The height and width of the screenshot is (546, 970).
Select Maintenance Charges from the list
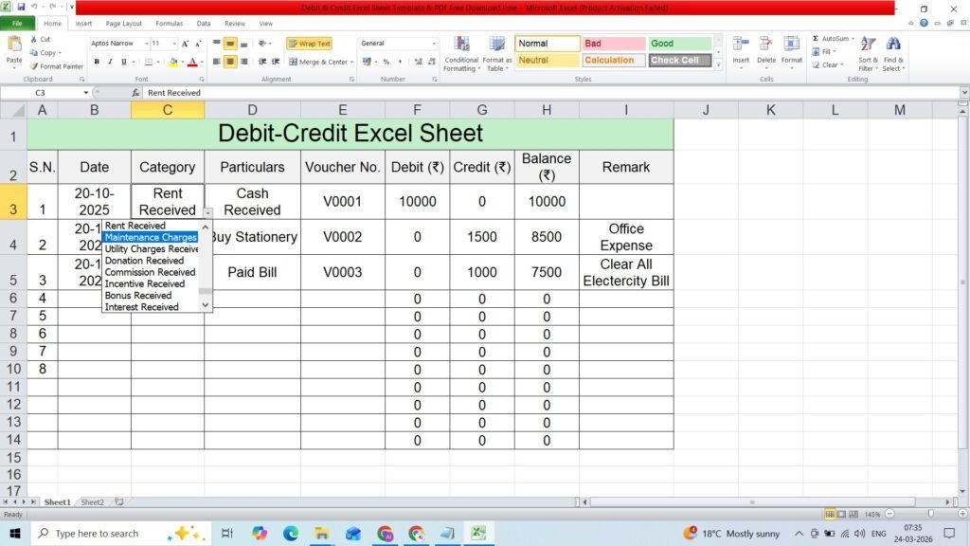(x=151, y=237)
